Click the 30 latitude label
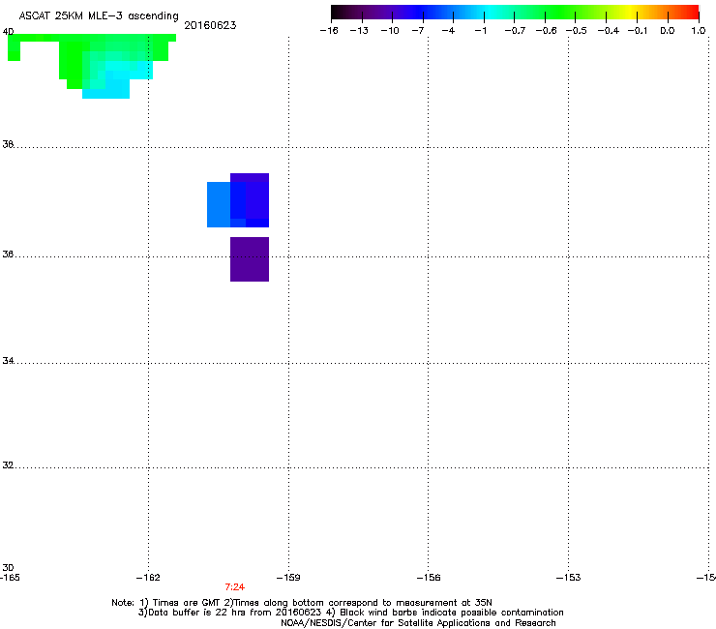Screen dimensions: 716x629 click(x=8, y=567)
